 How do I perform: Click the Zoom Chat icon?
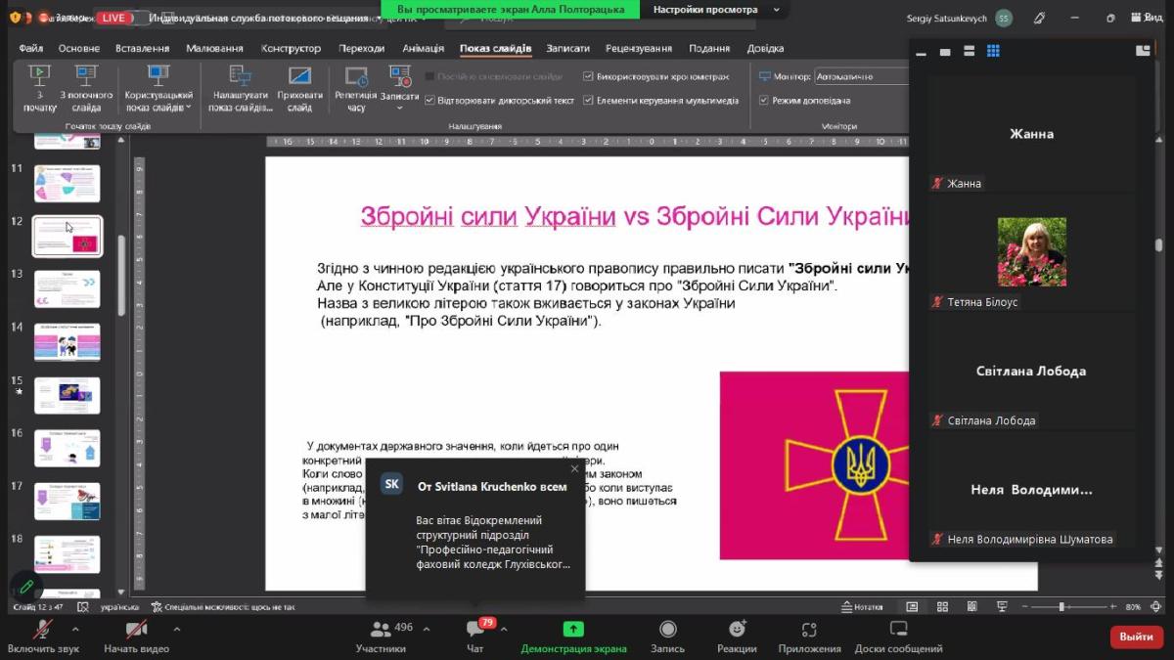tap(475, 630)
